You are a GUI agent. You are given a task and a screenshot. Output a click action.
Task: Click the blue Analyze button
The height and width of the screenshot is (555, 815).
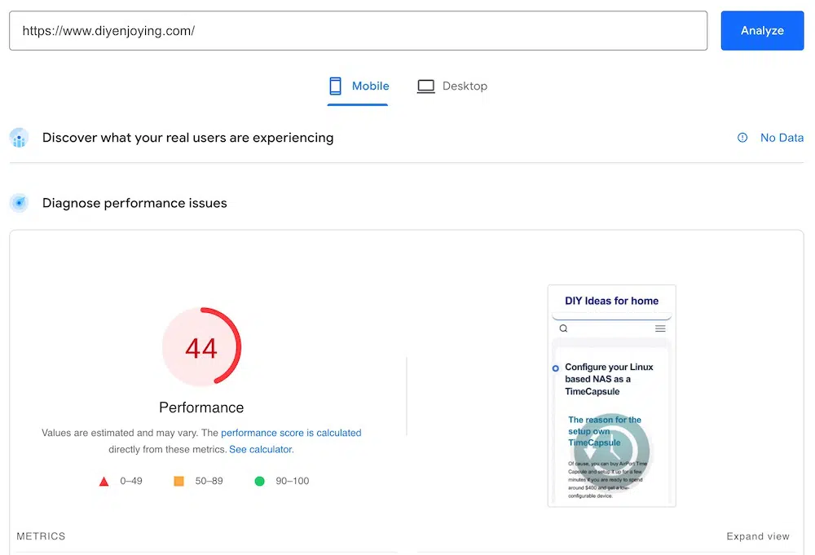762,31
